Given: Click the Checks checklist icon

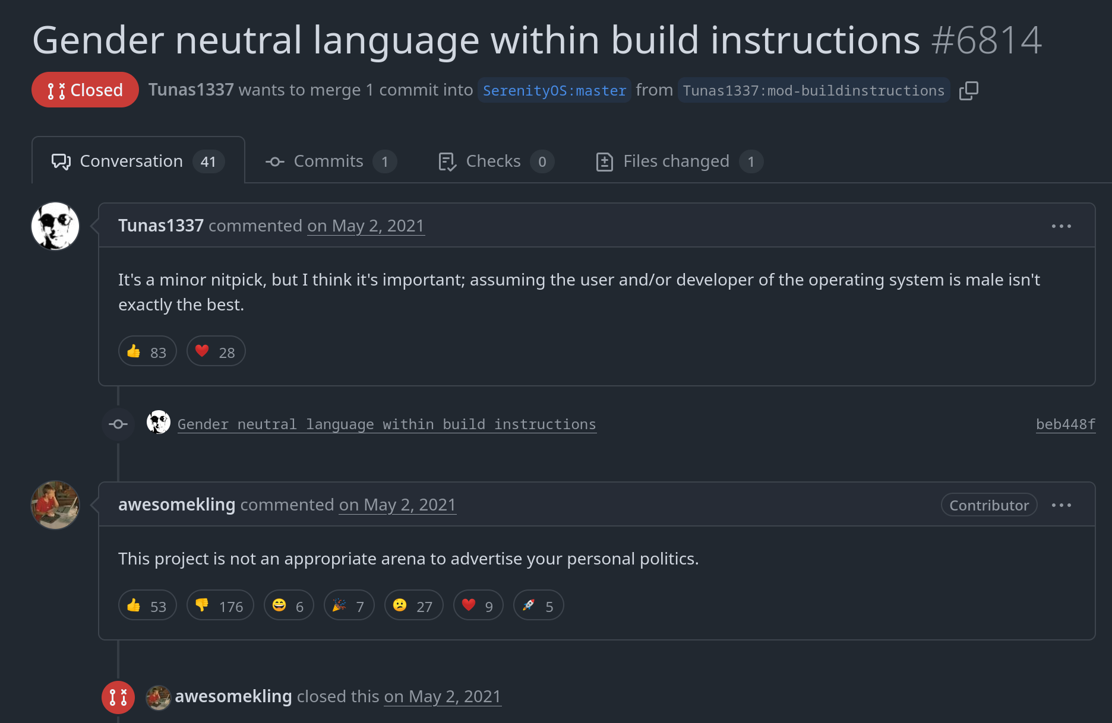Looking at the screenshot, I should point(447,161).
